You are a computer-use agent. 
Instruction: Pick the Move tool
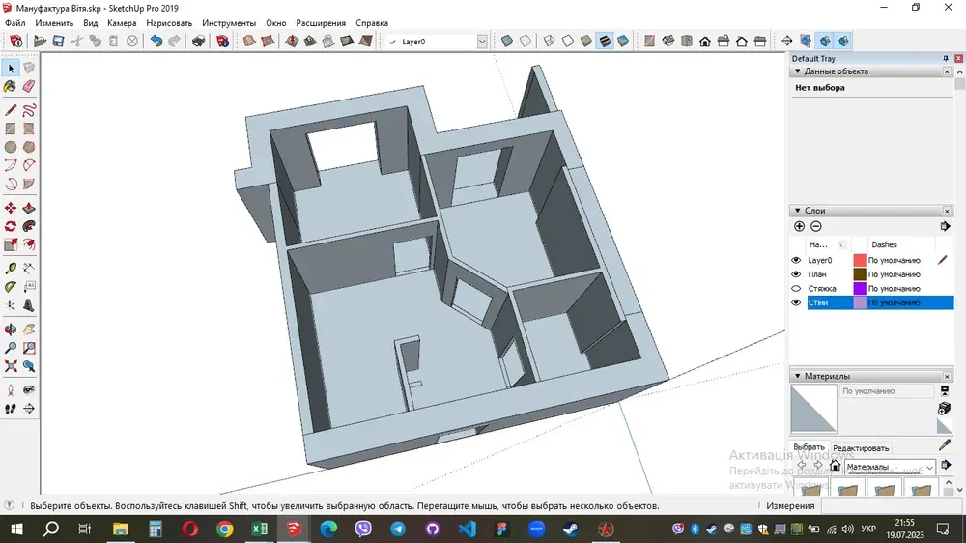[x=11, y=208]
